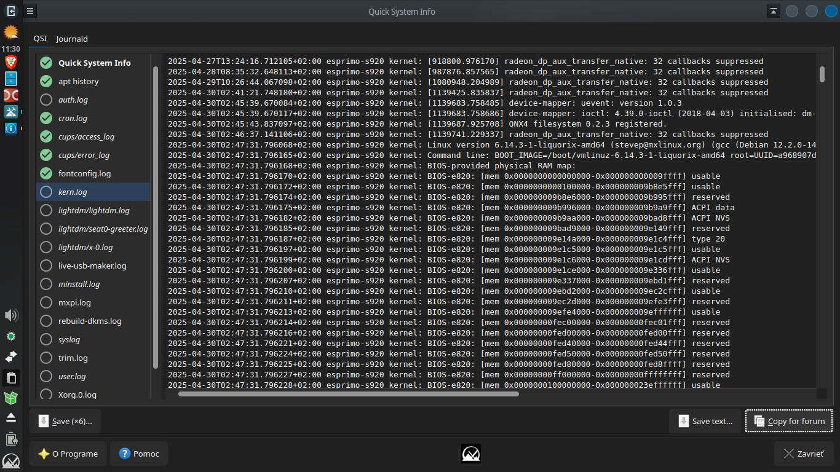The width and height of the screenshot is (840, 472).
Task: Uncheck the cron.log checkbox
Action: click(46, 118)
